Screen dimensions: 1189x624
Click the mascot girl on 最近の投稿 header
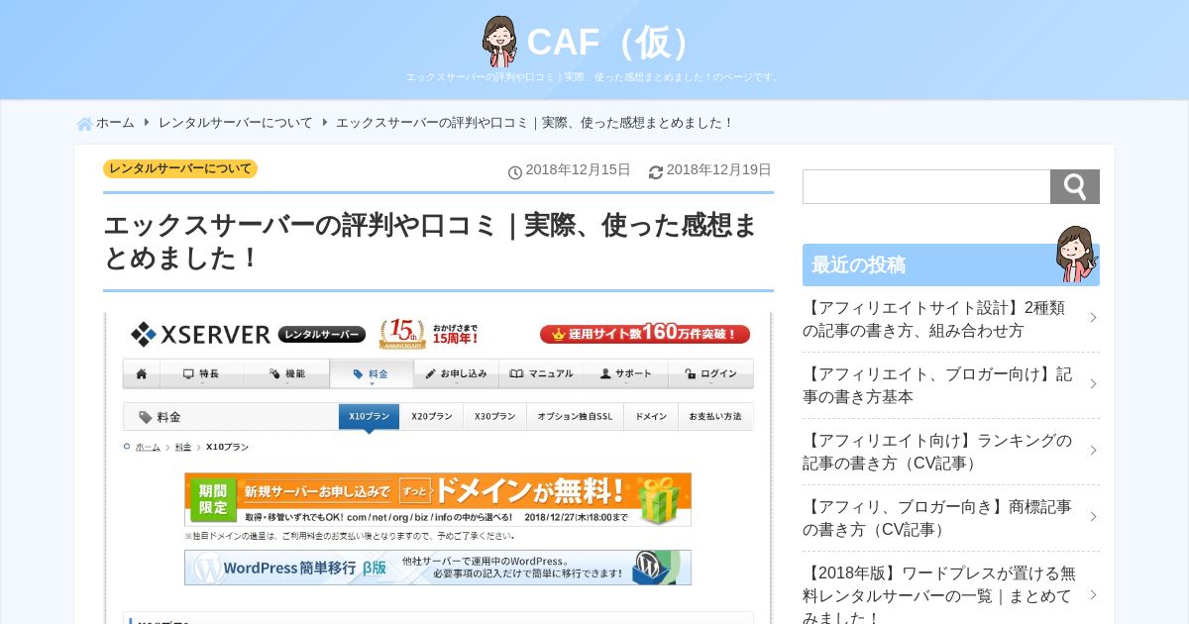tap(1076, 255)
